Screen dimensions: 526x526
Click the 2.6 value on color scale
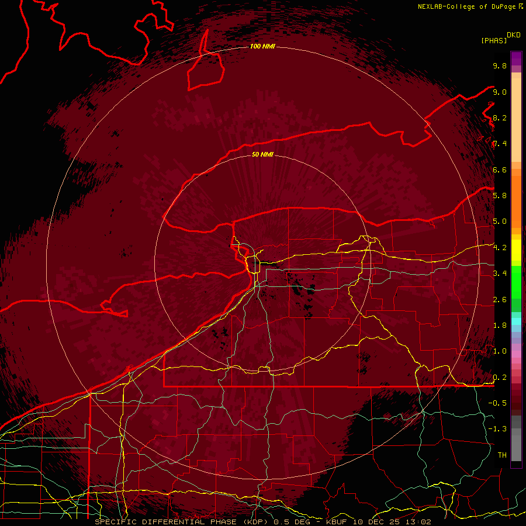click(500, 300)
